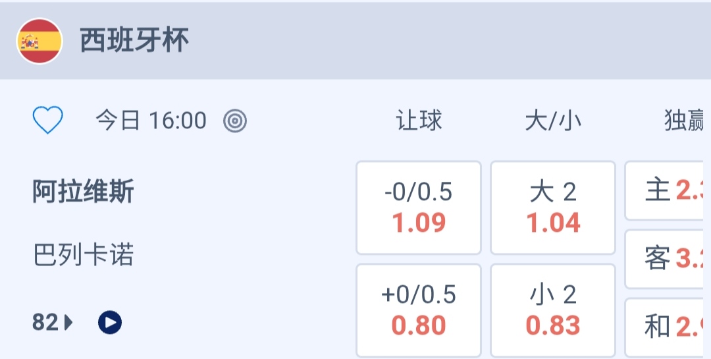Bet on 和 draw odds

(668, 327)
